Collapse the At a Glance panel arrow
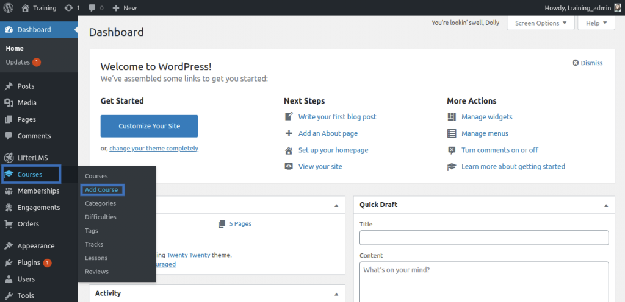625x302 pixels. pos(336,206)
